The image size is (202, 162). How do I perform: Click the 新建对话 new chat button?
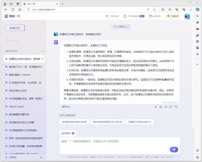(x=15, y=28)
